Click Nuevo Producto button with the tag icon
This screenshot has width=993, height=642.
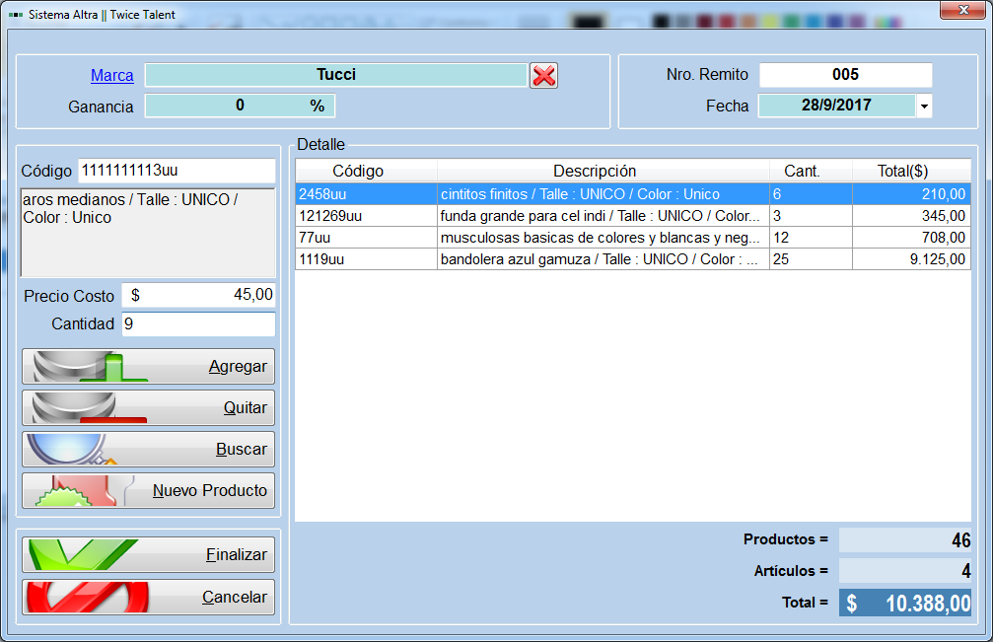point(149,491)
